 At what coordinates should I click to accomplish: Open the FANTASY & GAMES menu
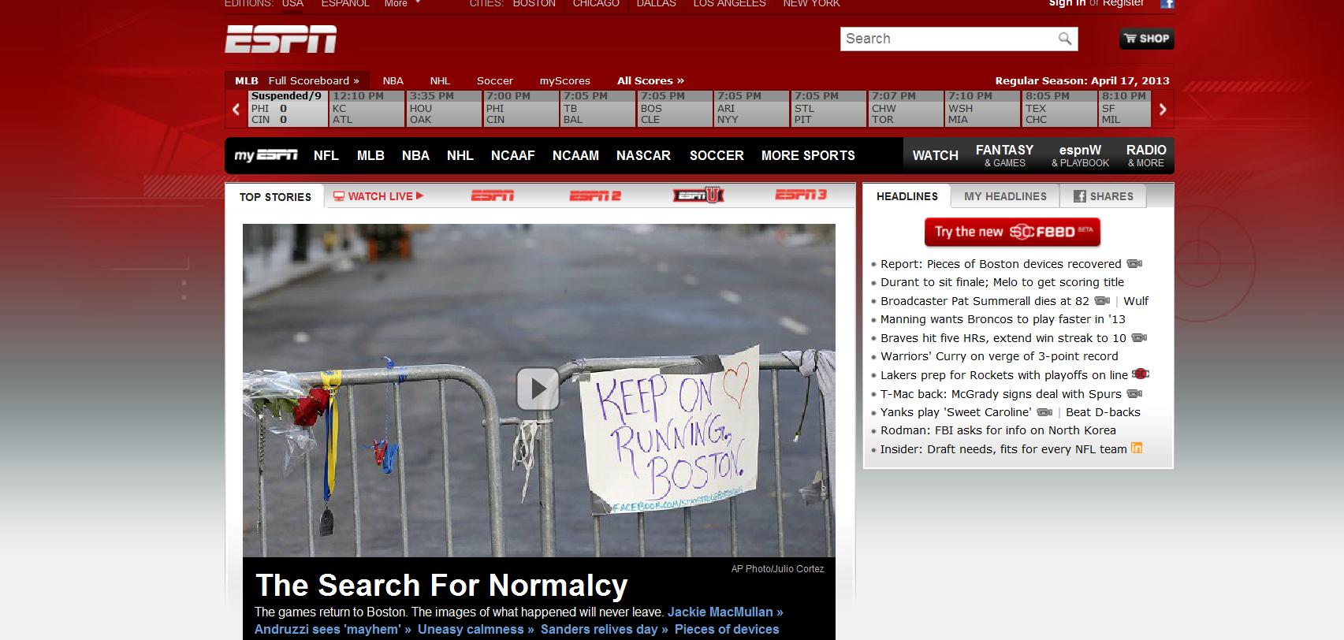point(1004,155)
